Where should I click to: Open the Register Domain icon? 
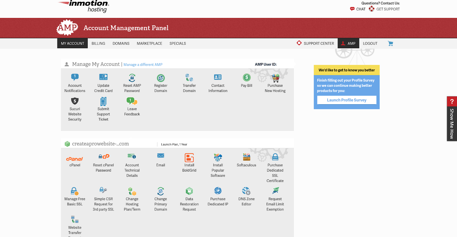click(x=161, y=78)
